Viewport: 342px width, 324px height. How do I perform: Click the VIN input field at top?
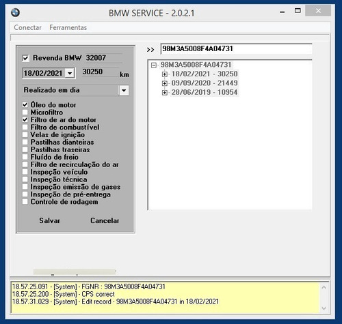pos(236,49)
